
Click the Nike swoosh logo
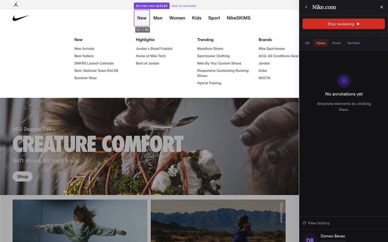coord(21,18)
